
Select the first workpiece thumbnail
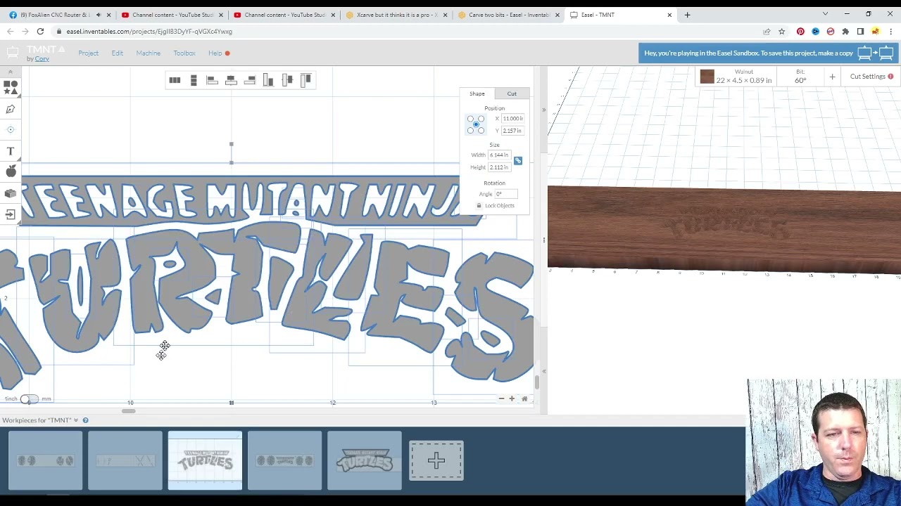click(x=45, y=460)
